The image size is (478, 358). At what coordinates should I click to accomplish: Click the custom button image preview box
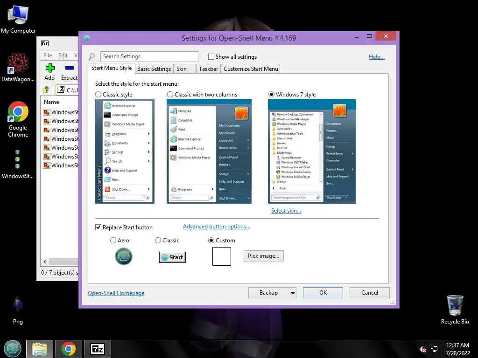click(x=222, y=256)
